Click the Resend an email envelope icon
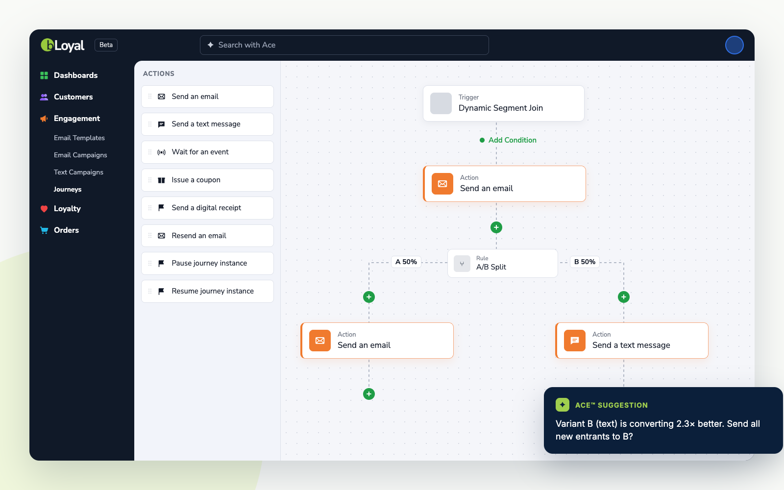The height and width of the screenshot is (490, 784). 161,236
